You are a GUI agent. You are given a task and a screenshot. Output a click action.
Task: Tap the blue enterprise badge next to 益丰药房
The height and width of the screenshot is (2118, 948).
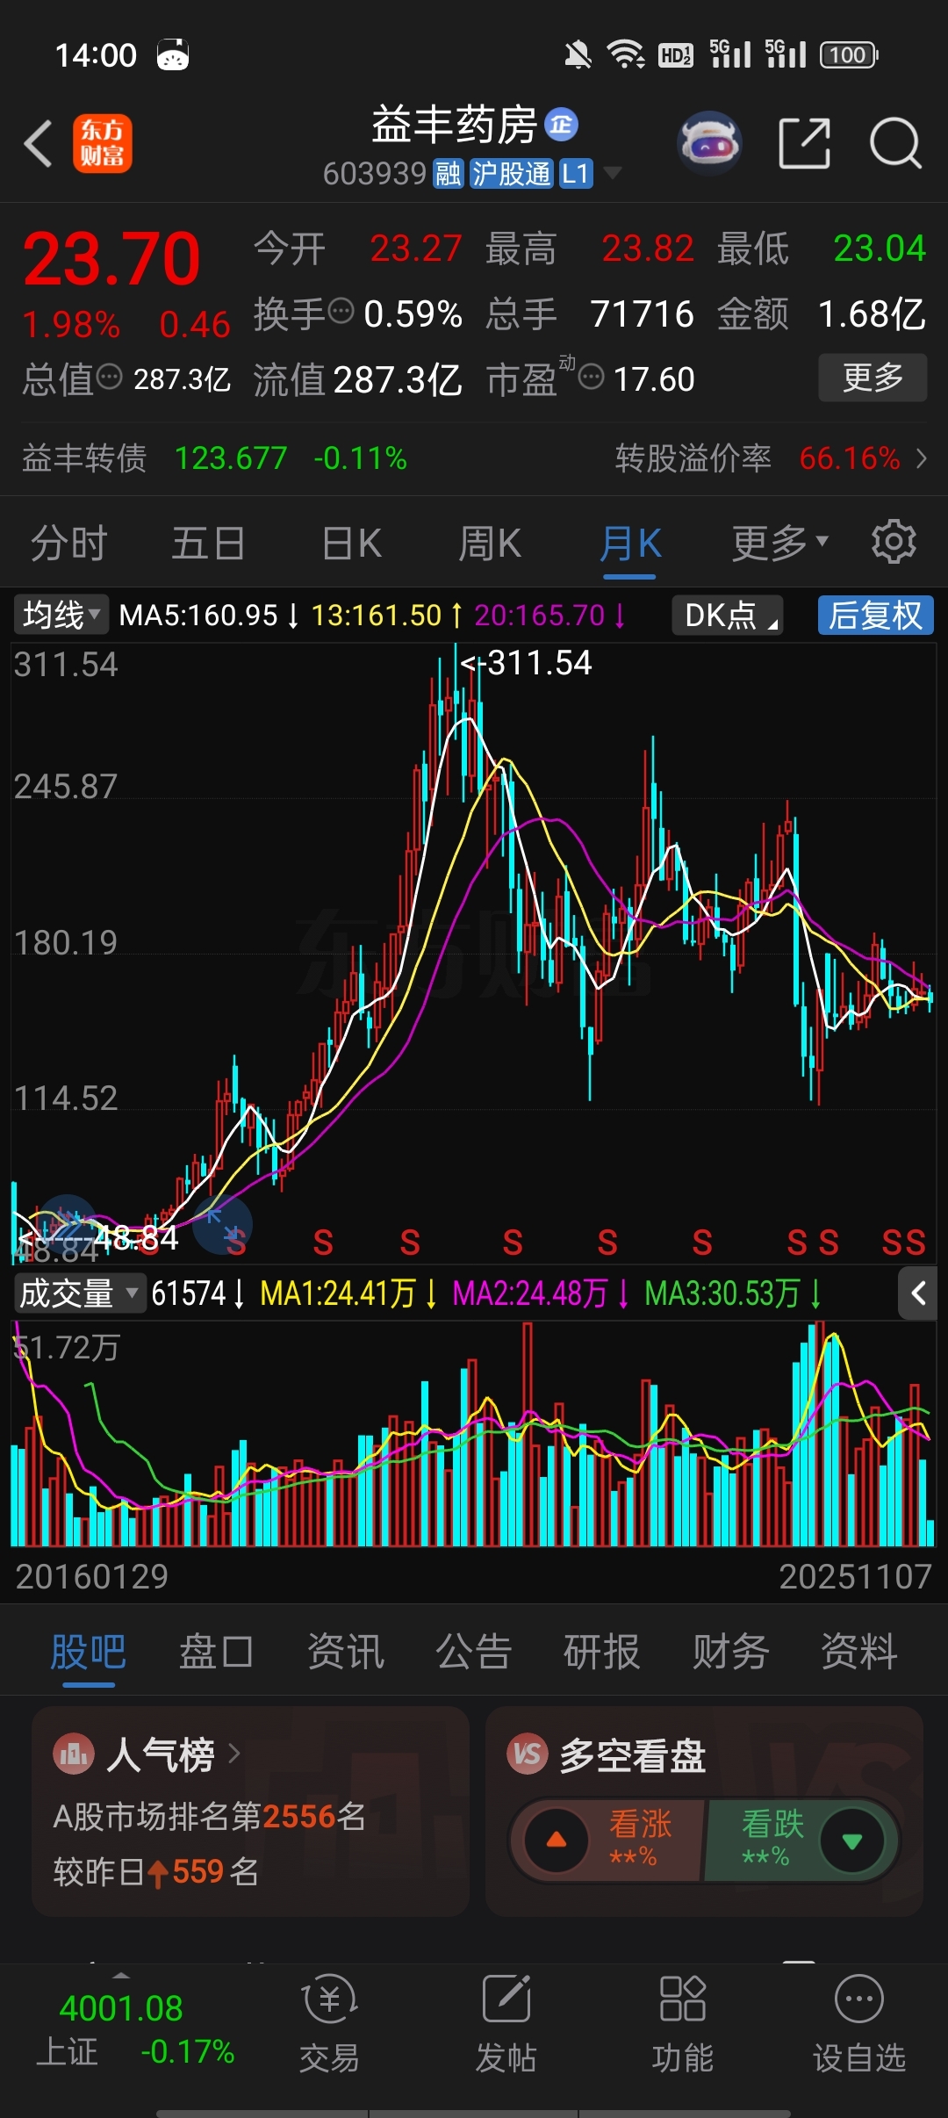coord(562,125)
